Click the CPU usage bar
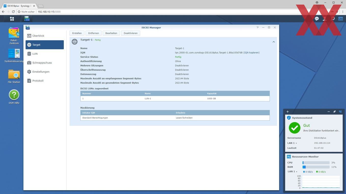 click(x=316, y=163)
